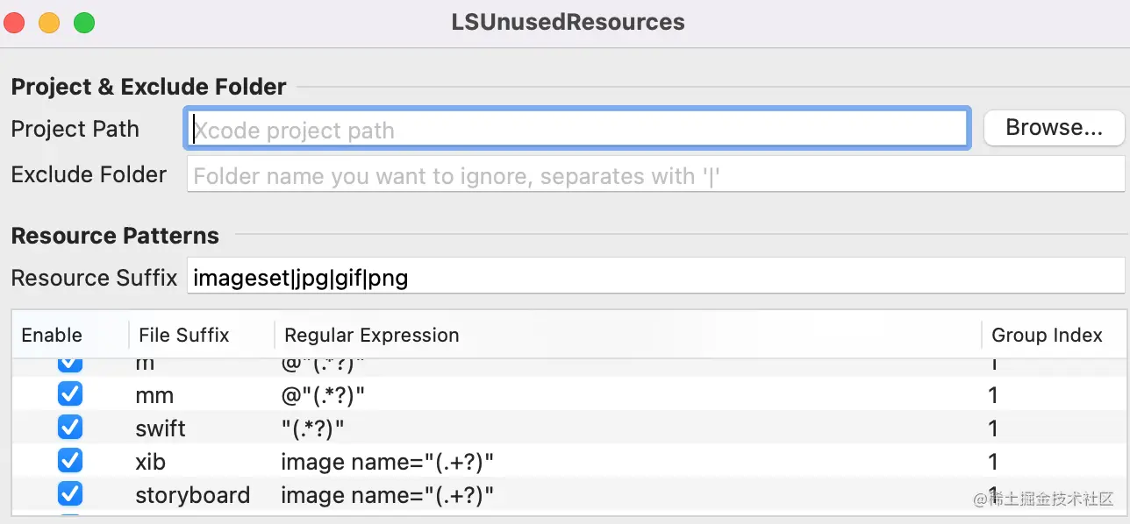The height and width of the screenshot is (524, 1130).
Task: Disable the swift file suffix checkbox
Action: (x=70, y=428)
